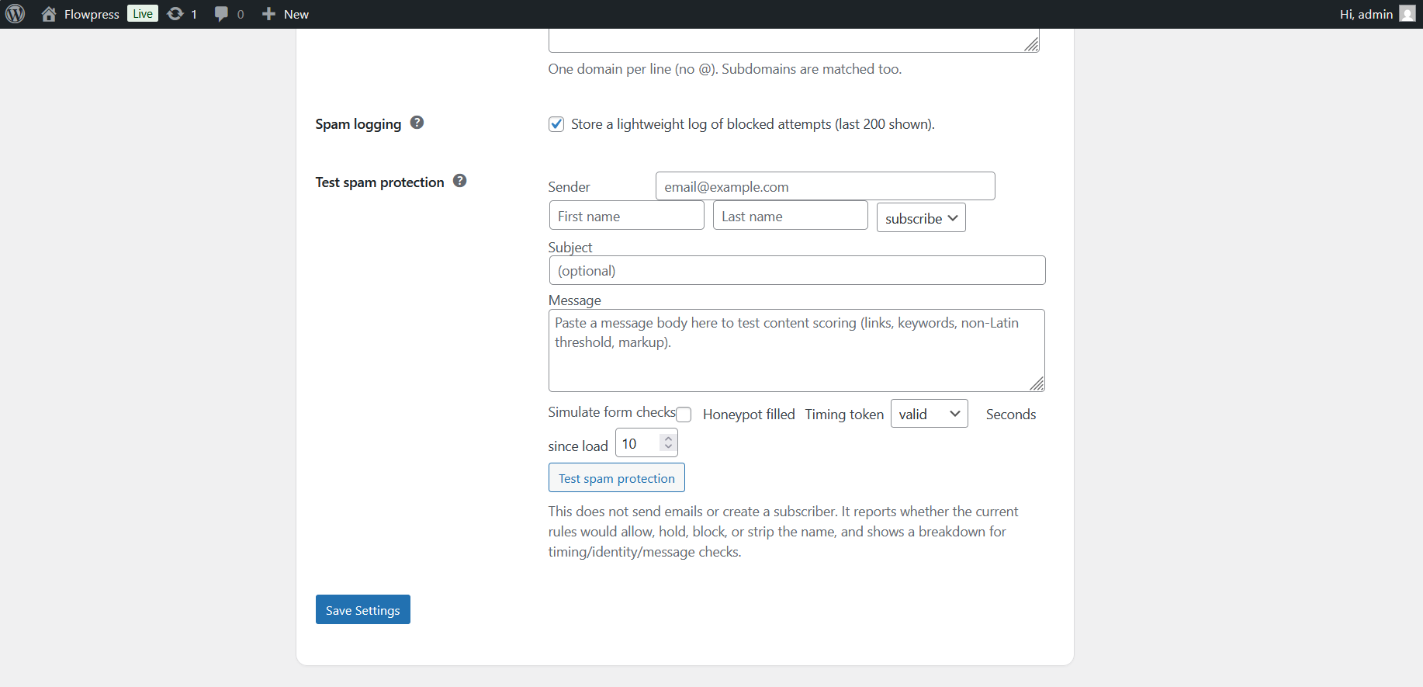Toggle the spam log storage checkbox
The image size is (1423, 687).
click(556, 124)
